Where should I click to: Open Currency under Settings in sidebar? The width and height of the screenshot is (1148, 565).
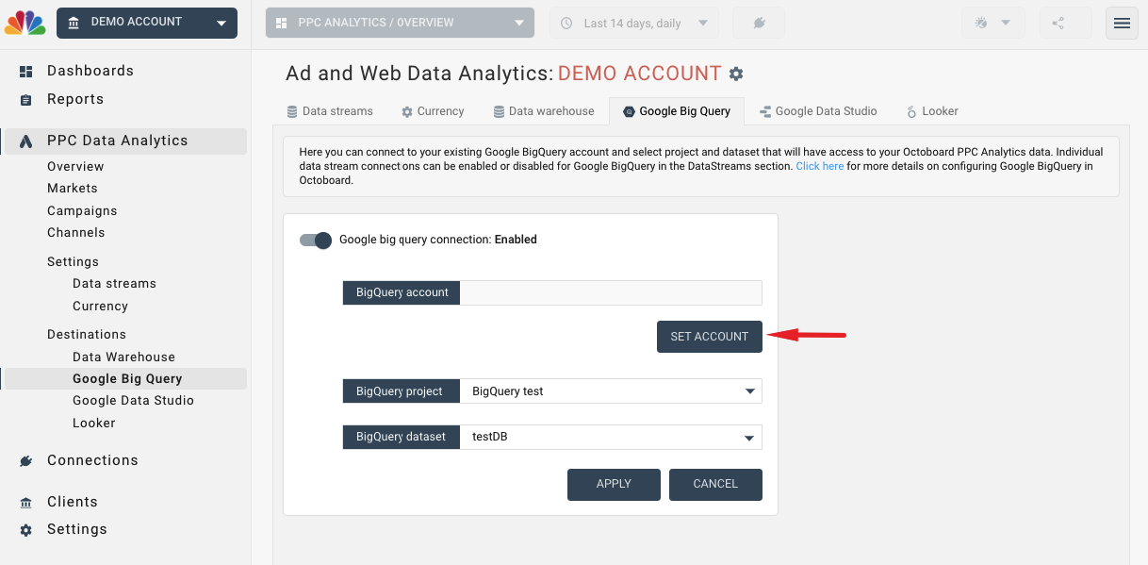click(x=100, y=306)
